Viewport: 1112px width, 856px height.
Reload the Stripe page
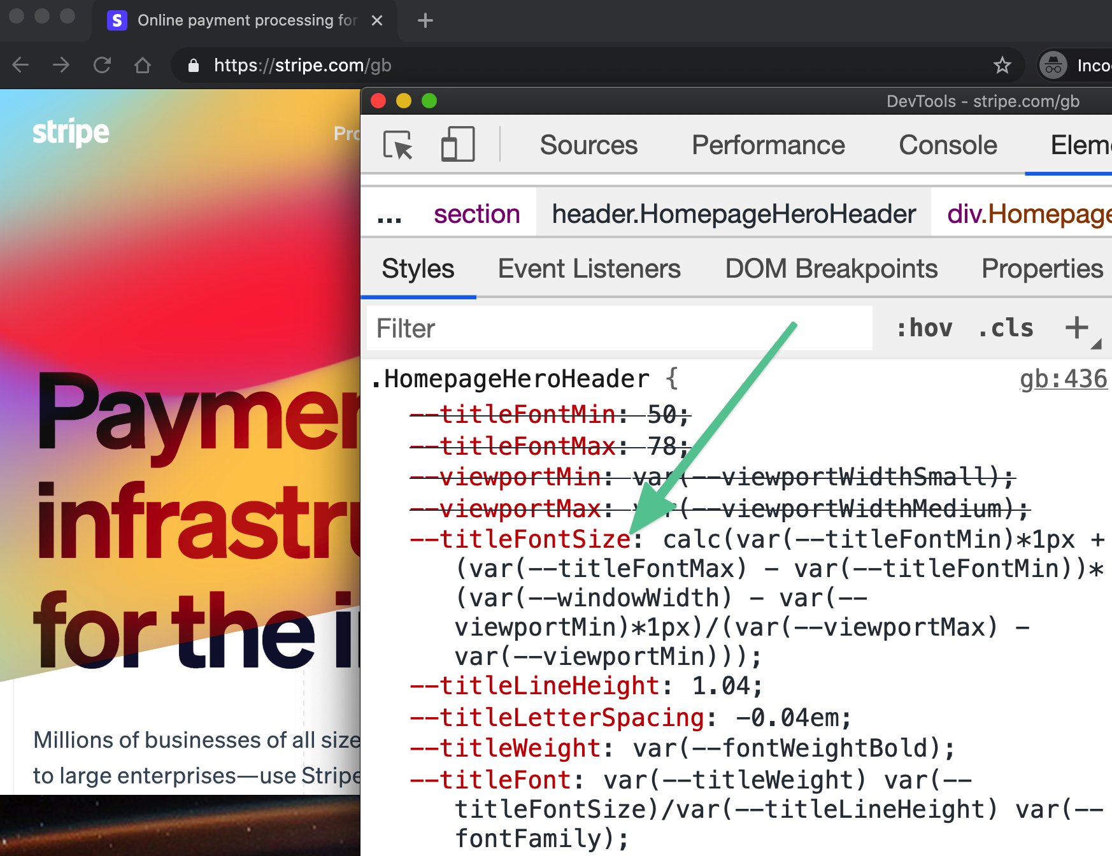tap(102, 65)
